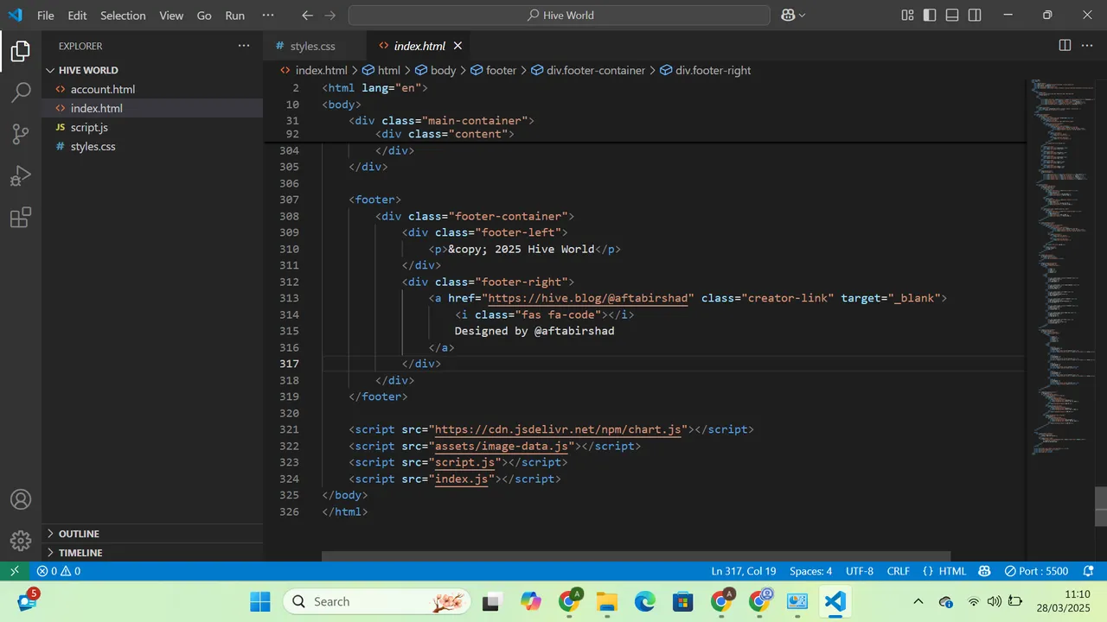Toggle the Secondary Side Bar visibility

pyautogui.click(x=975, y=16)
